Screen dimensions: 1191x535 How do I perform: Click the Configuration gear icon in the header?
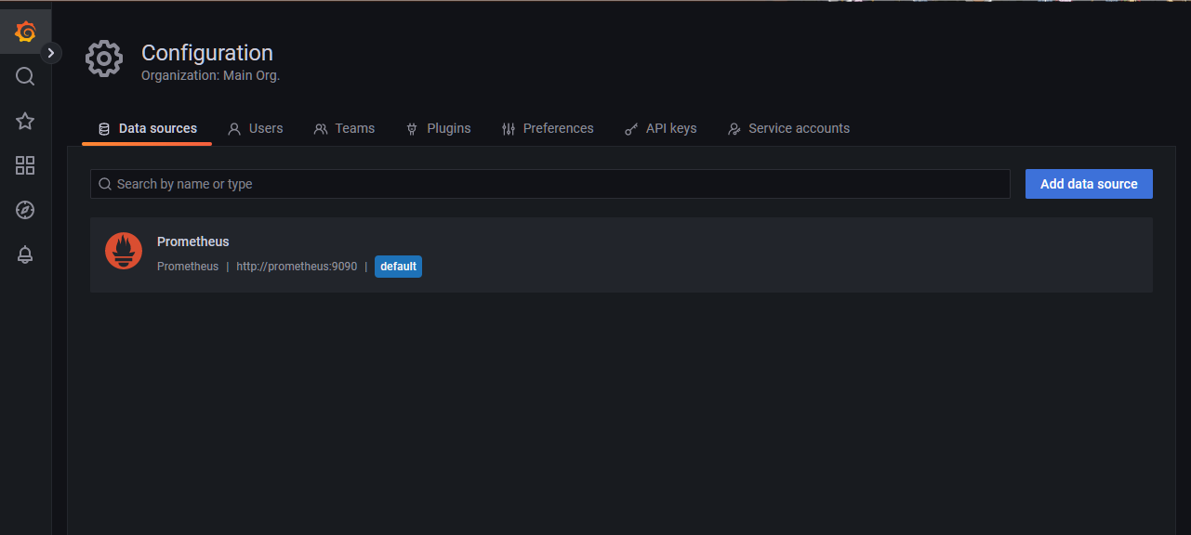[x=103, y=59]
